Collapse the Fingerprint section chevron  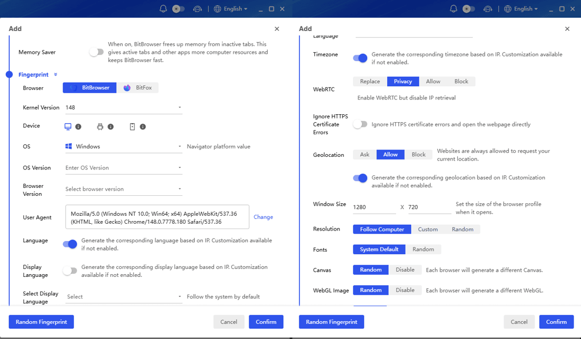click(x=56, y=74)
